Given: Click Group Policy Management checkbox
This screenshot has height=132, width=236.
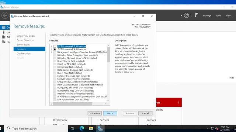Looking at the screenshot, I should click(x=55, y=82).
